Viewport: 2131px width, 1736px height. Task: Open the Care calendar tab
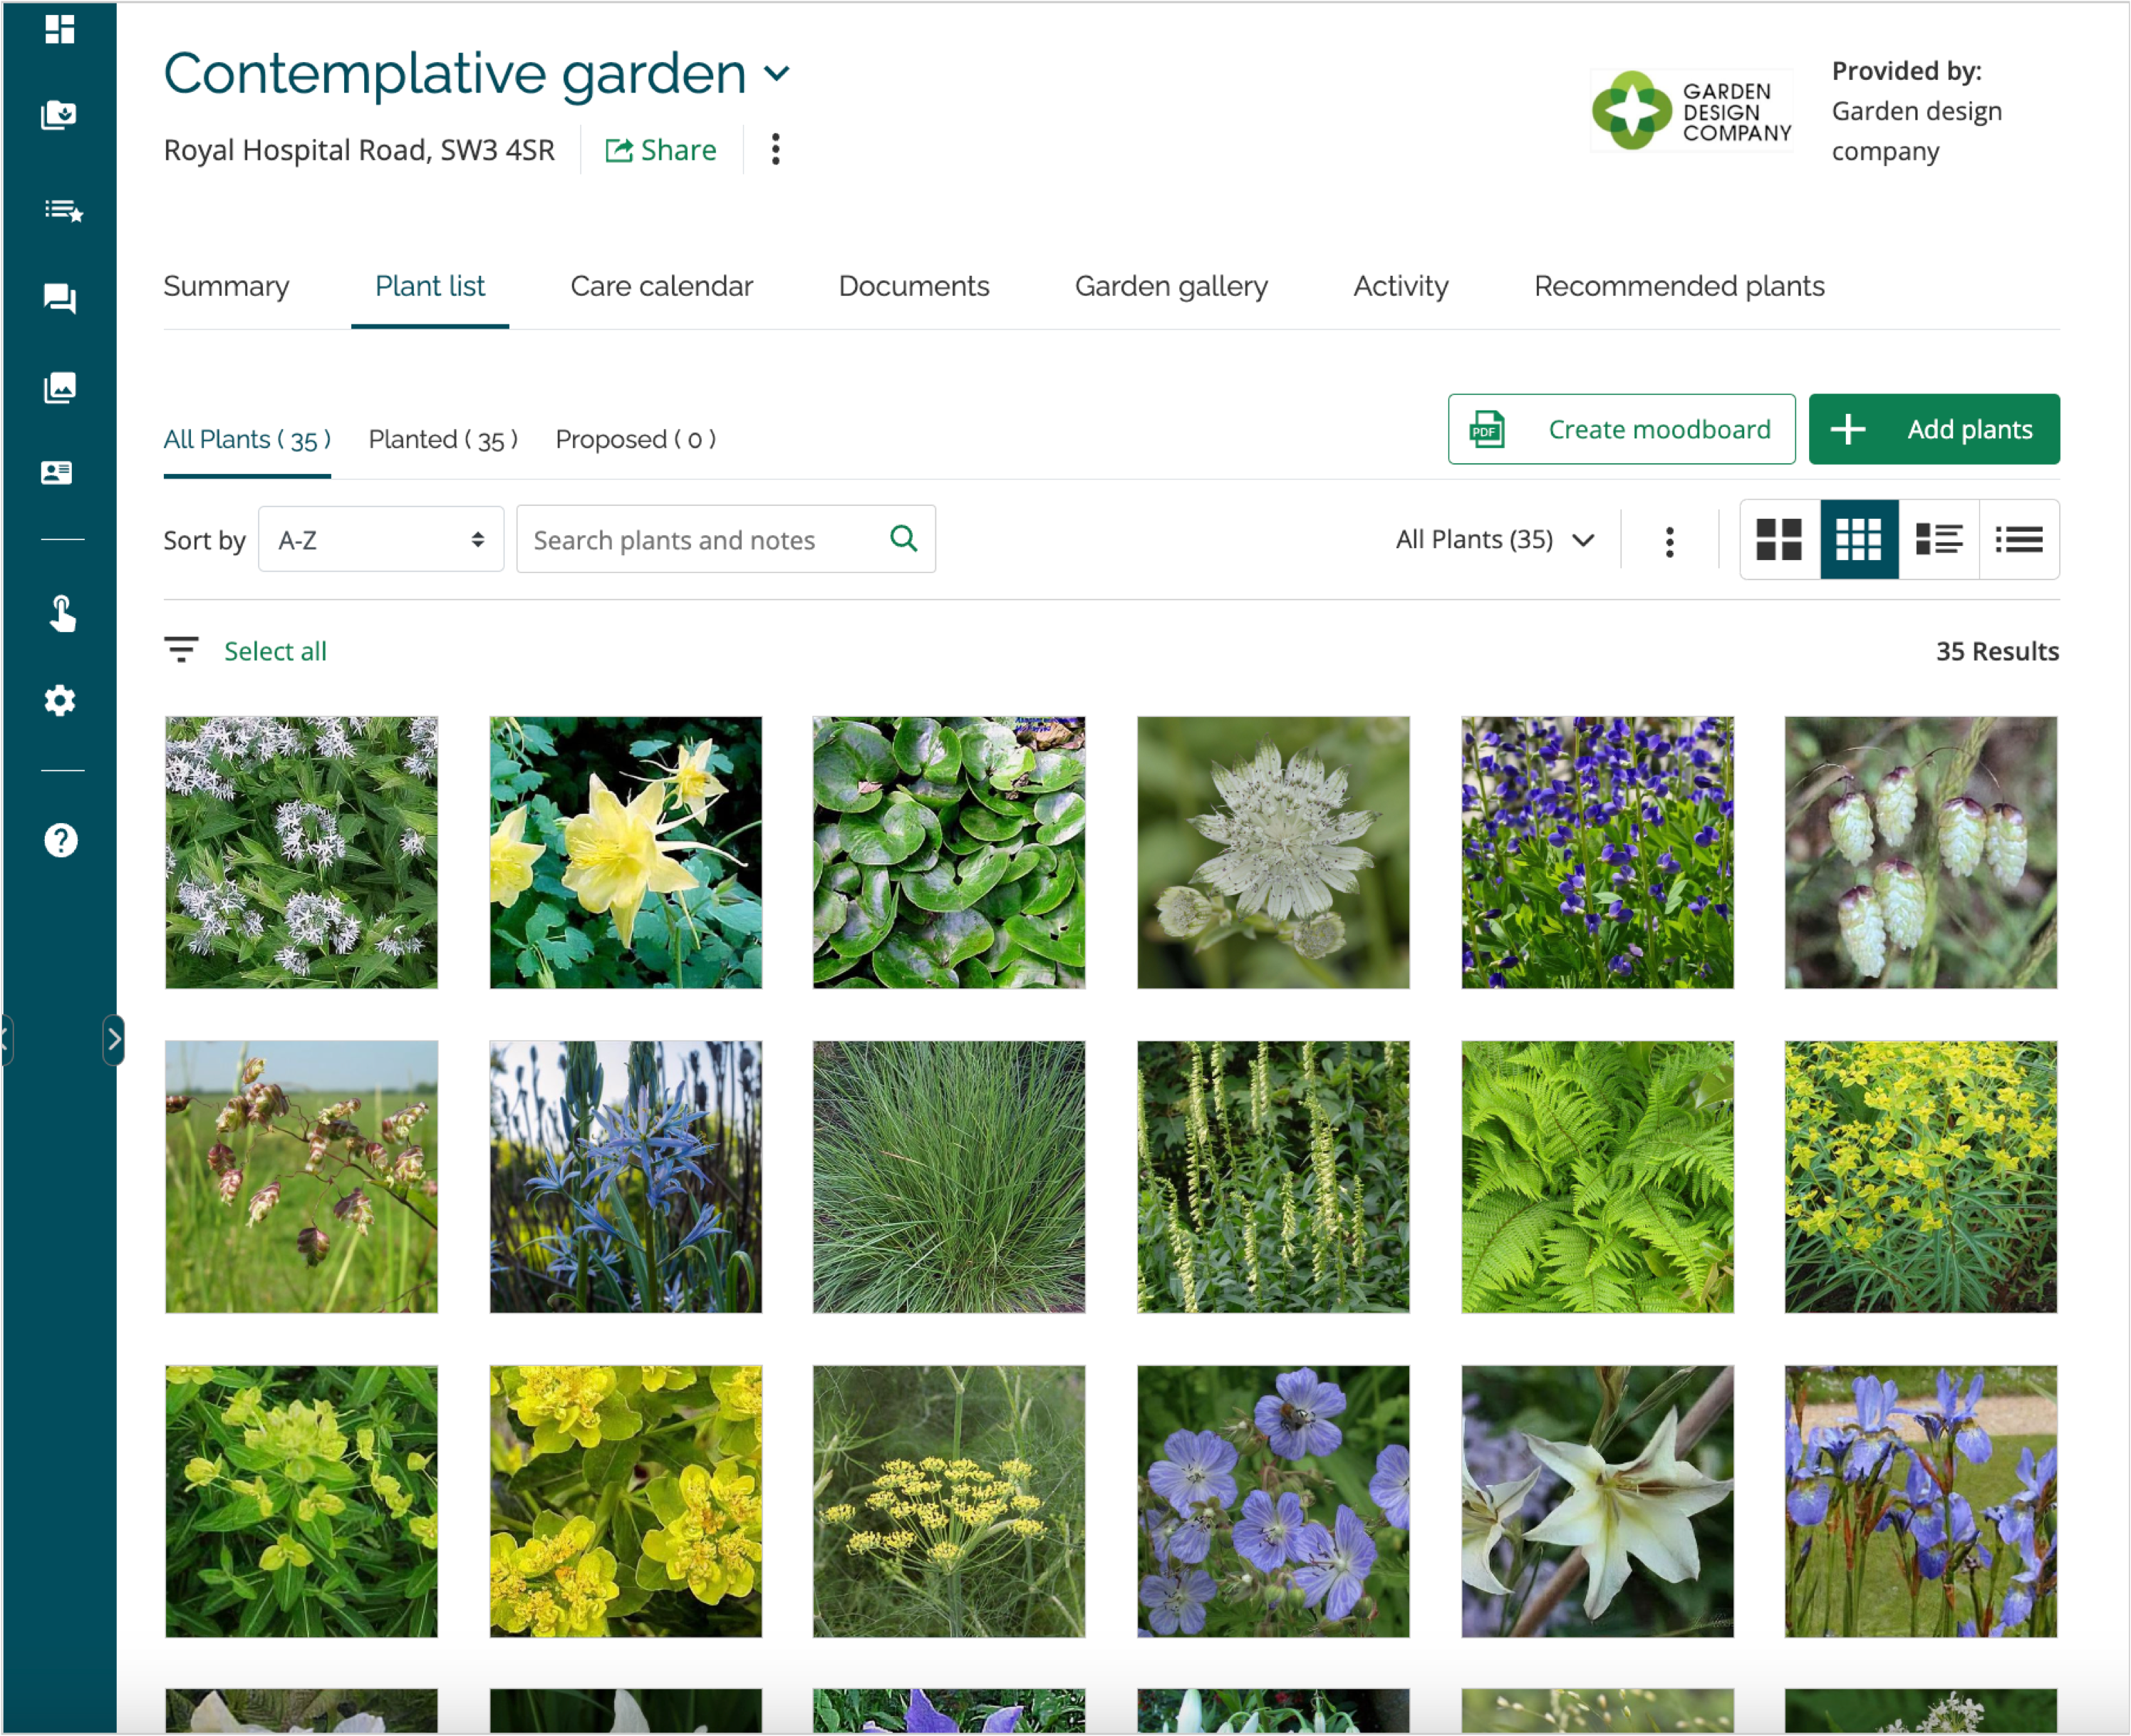[662, 286]
